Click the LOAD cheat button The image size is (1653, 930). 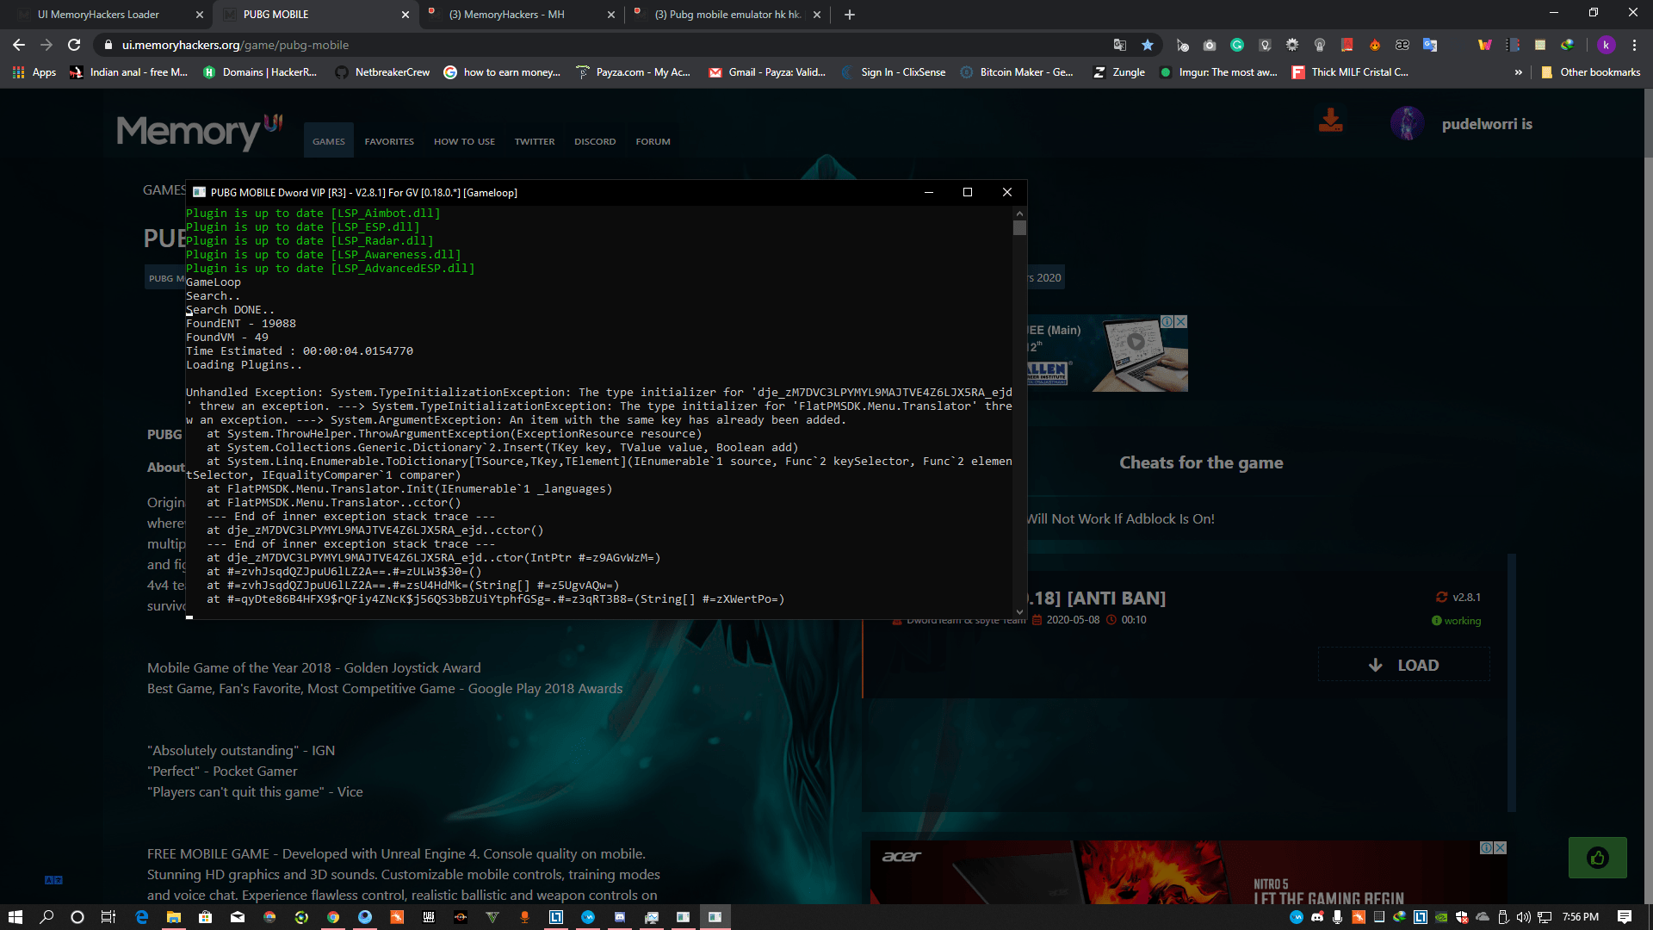tap(1403, 665)
